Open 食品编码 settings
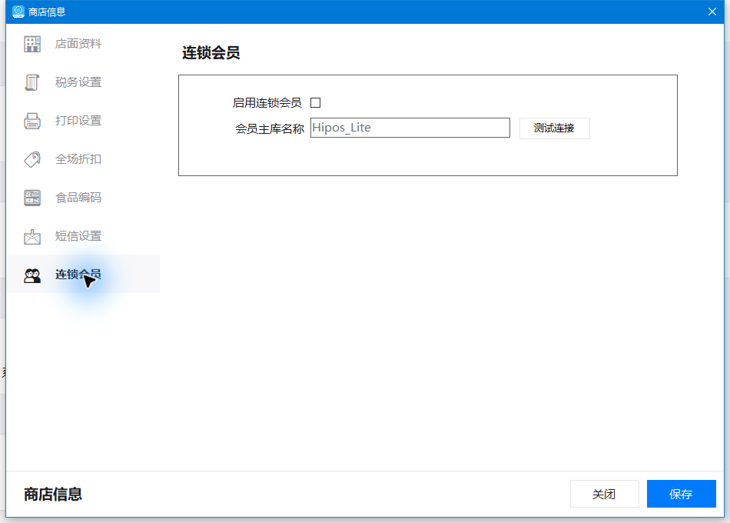 [x=83, y=198]
